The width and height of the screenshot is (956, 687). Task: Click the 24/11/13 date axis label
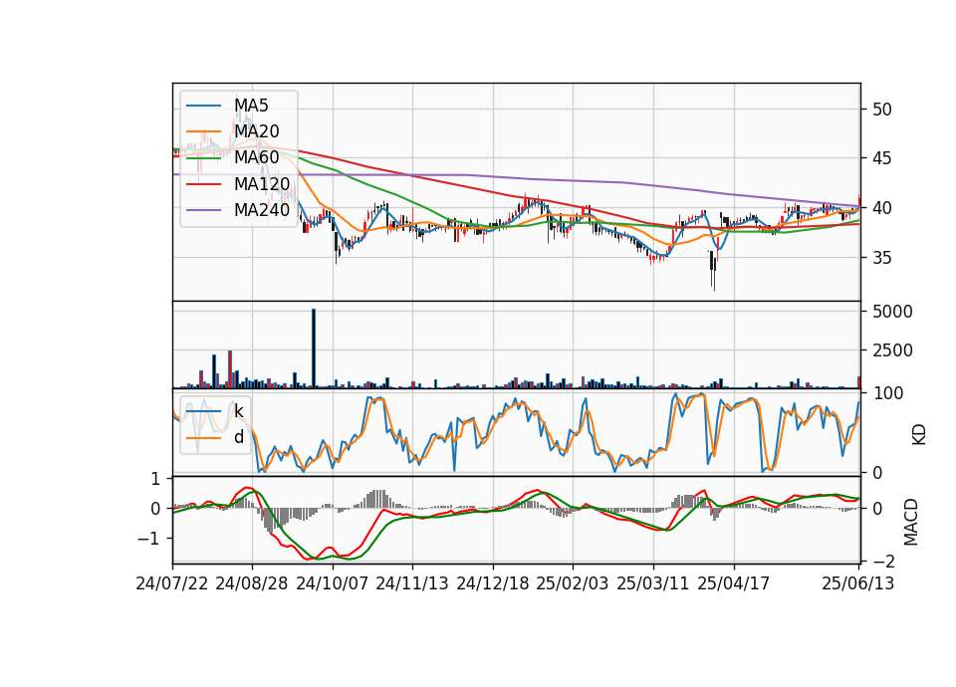412,583
